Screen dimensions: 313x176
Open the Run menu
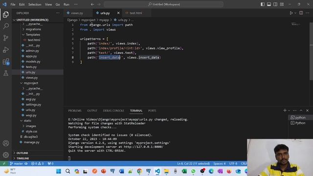point(67,4)
